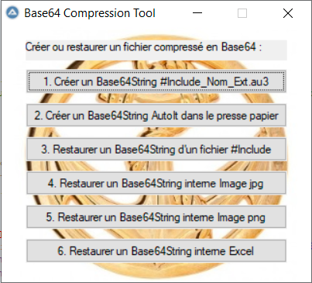Viewport: 312px width, 283px height.
Task: Restore the internal jpg image
Action: (x=156, y=183)
